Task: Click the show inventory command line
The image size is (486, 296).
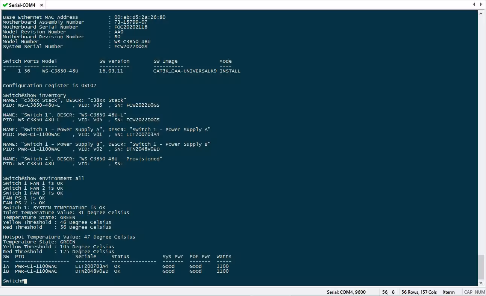Action: (x=35, y=95)
